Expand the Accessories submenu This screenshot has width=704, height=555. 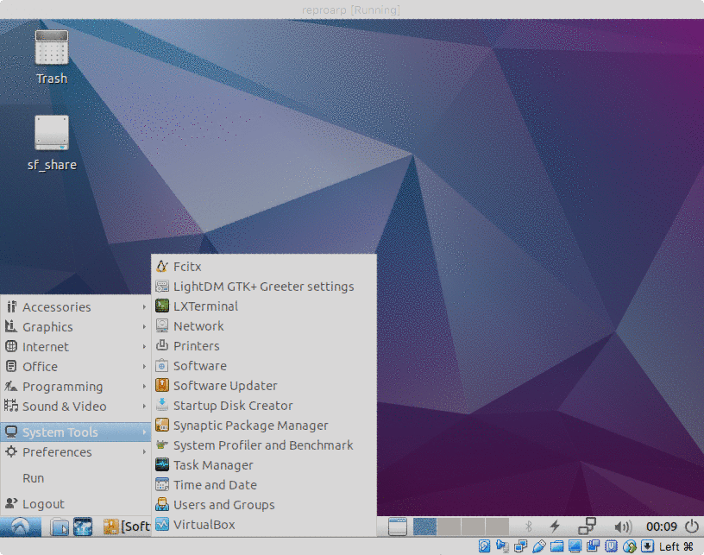coord(75,306)
